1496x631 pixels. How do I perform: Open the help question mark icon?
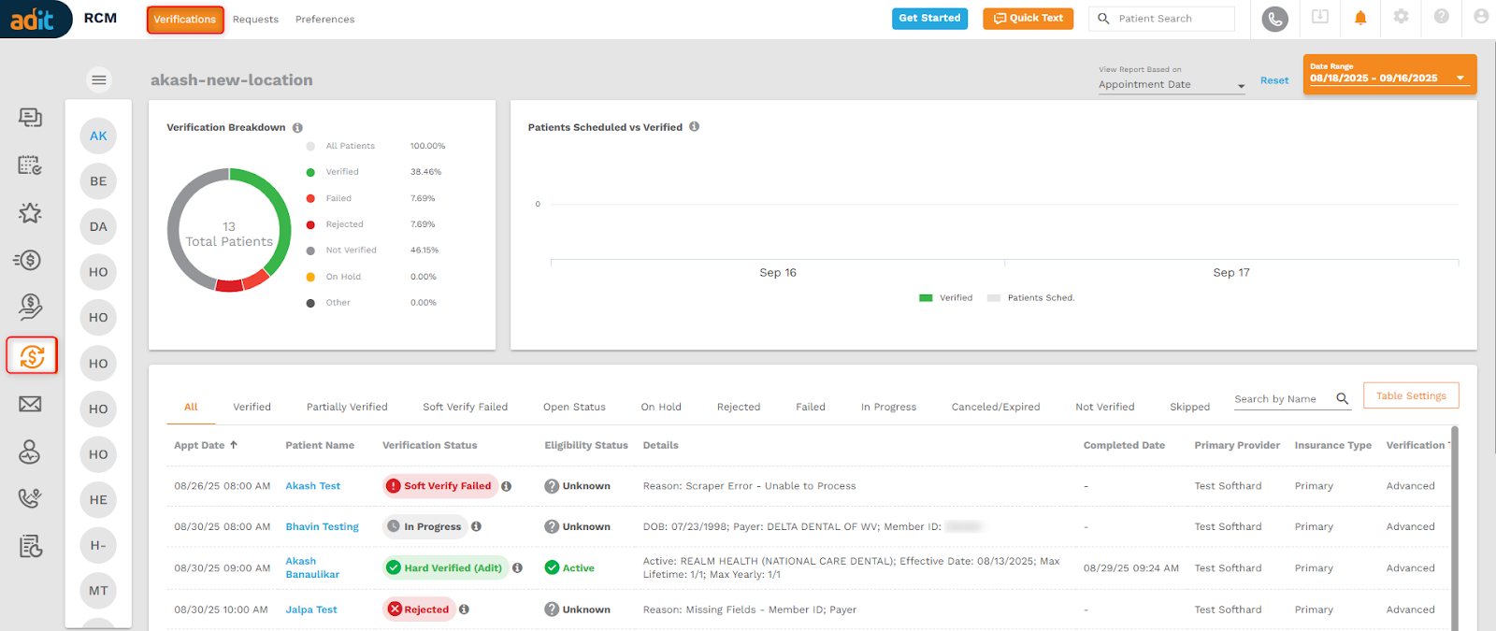[1441, 17]
